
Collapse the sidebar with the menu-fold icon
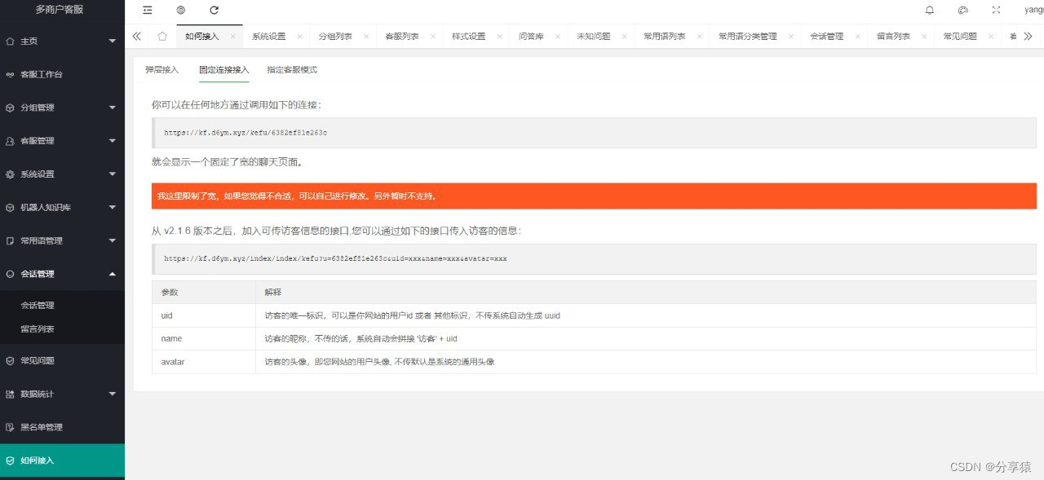[147, 10]
